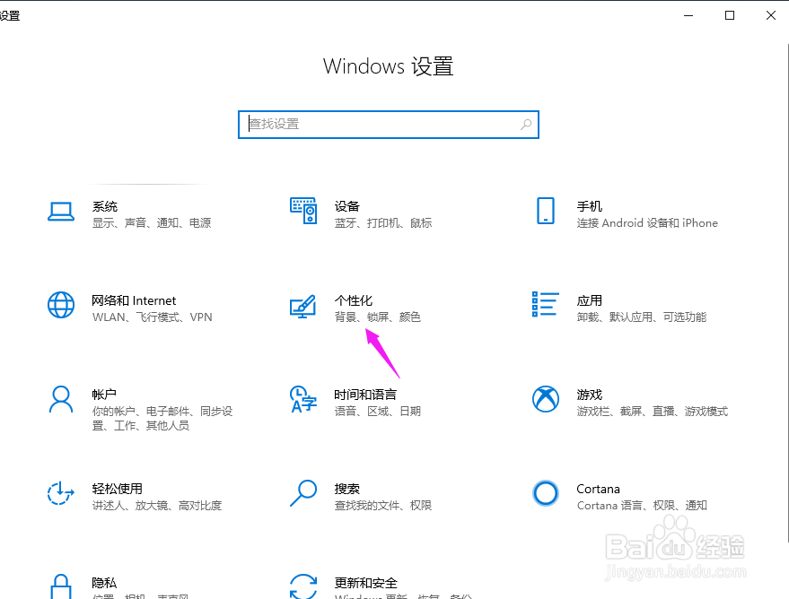Open the 应用 settings category
Image resolution: width=789 pixels, height=599 pixels.
[x=589, y=300]
